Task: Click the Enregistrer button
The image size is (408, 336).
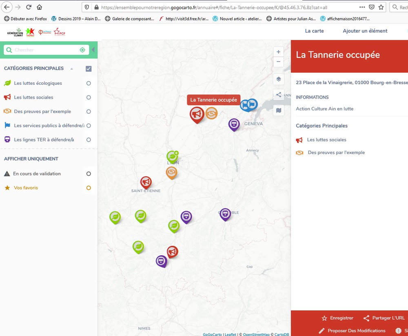Action: (337, 318)
